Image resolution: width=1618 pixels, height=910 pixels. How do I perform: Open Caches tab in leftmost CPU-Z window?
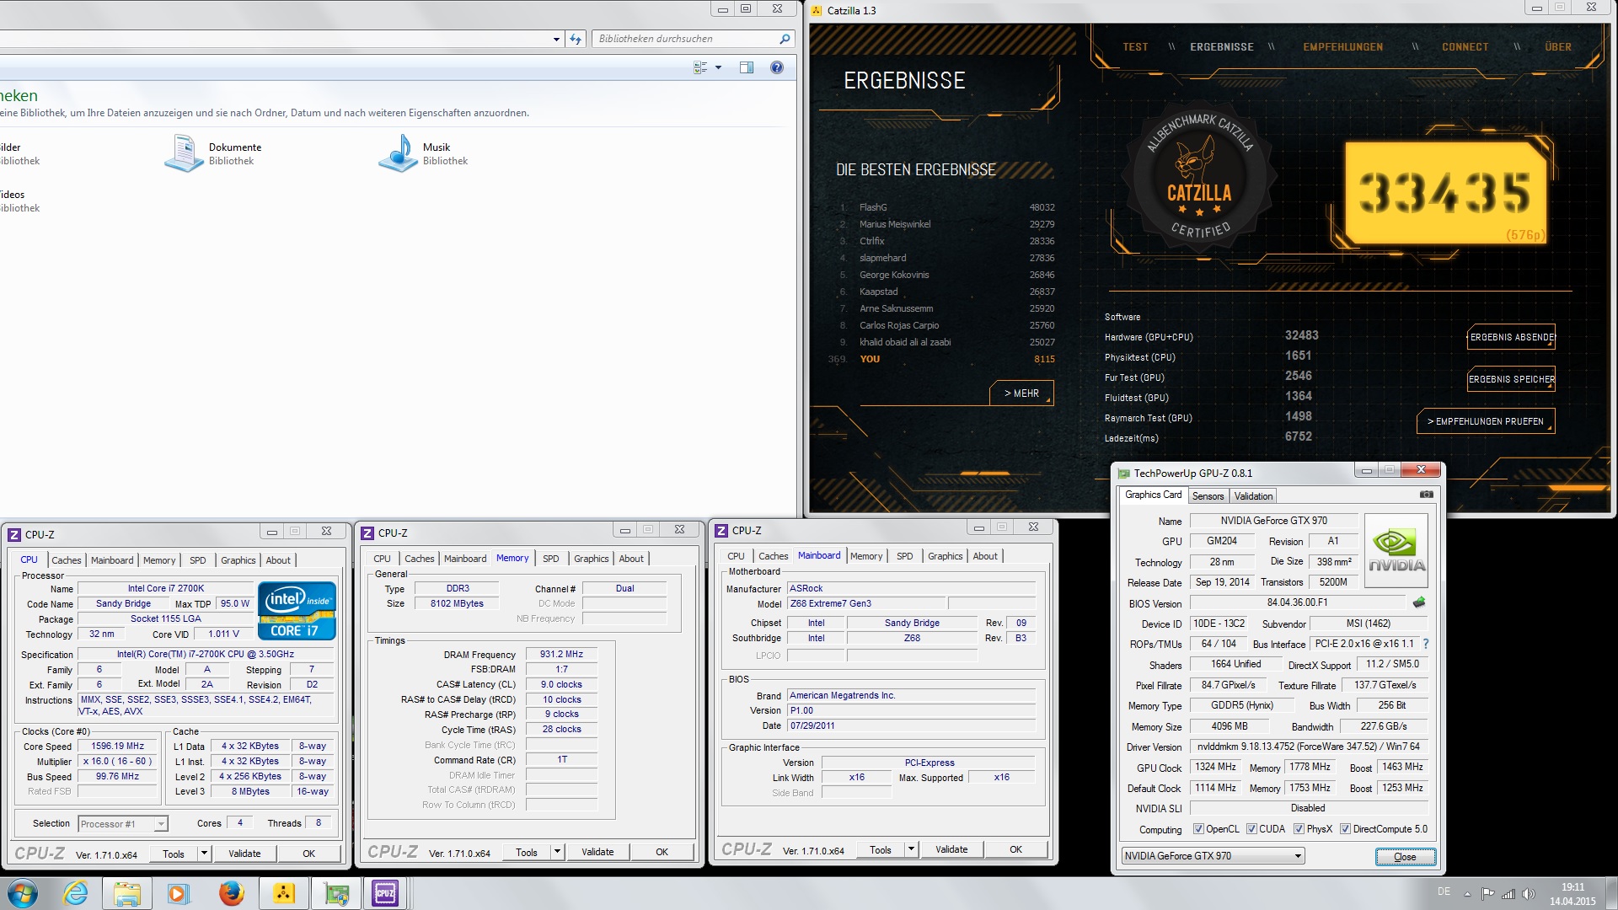(x=67, y=560)
